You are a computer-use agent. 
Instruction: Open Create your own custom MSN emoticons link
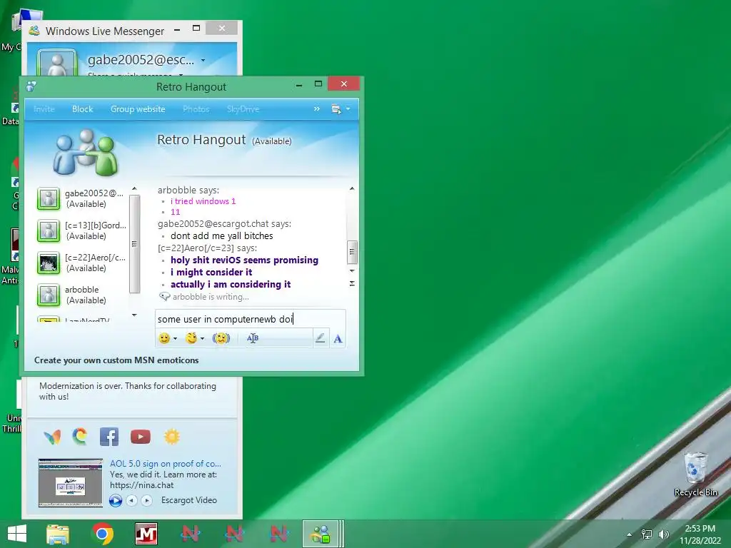click(x=116, y=360)
